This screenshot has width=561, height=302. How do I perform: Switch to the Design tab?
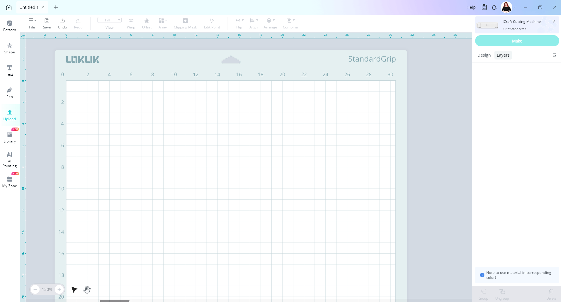coord(484,55)
